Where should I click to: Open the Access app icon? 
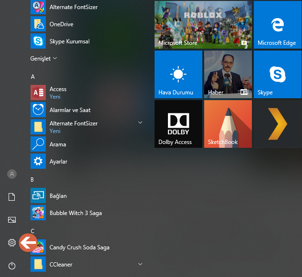tap(38, 92)
